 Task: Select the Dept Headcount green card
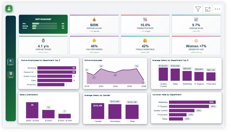pyautogui.click(x=43, y=24)
